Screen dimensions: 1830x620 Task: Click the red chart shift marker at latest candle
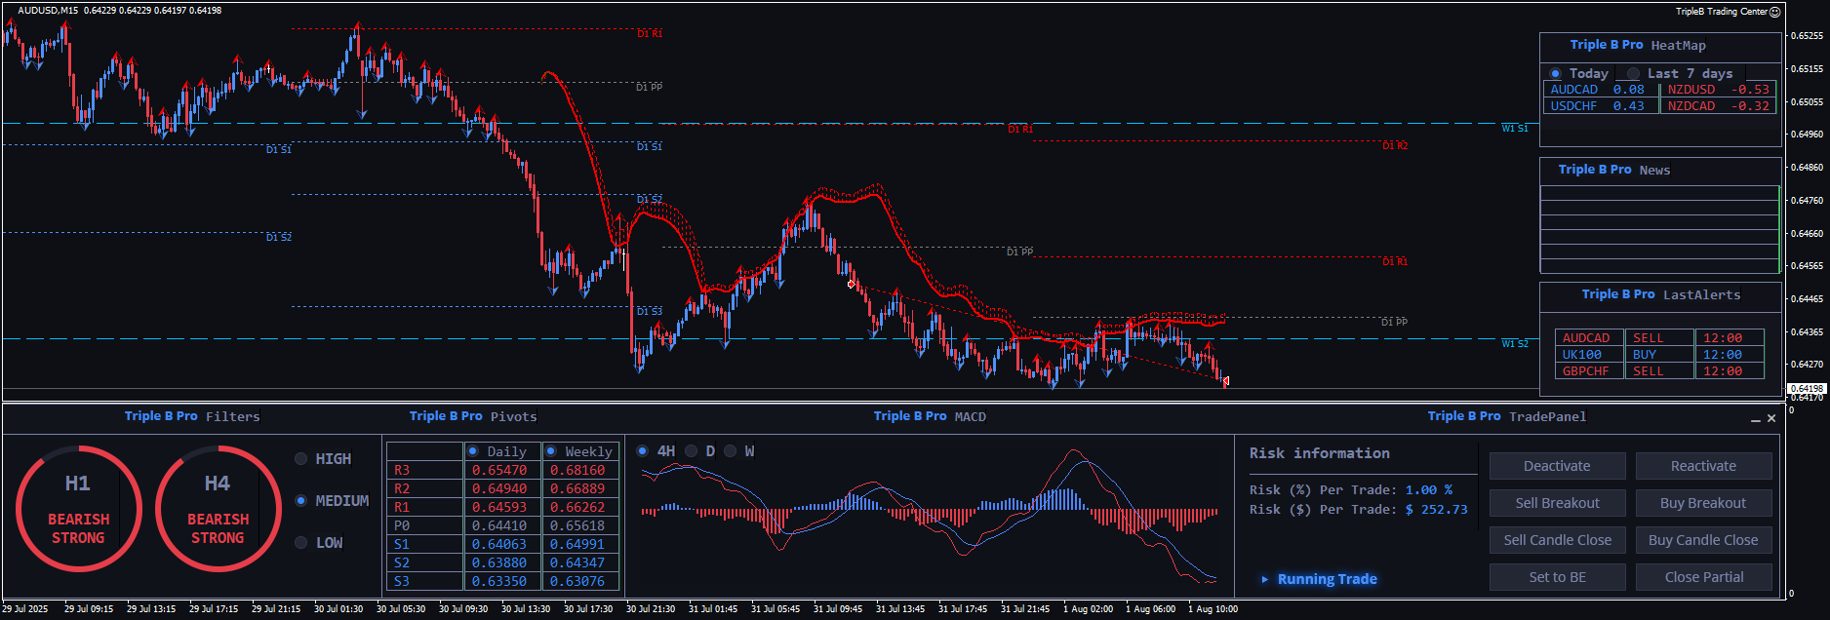1225,381
